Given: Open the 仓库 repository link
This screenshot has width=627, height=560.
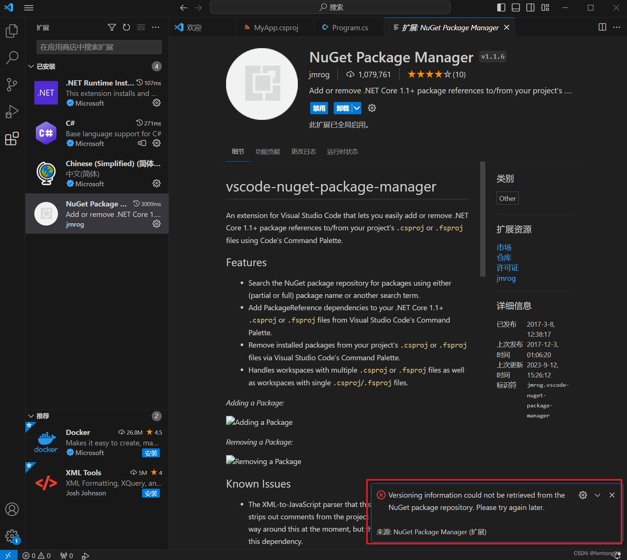Looking at the screenshot, I should (x=504, y=257).
